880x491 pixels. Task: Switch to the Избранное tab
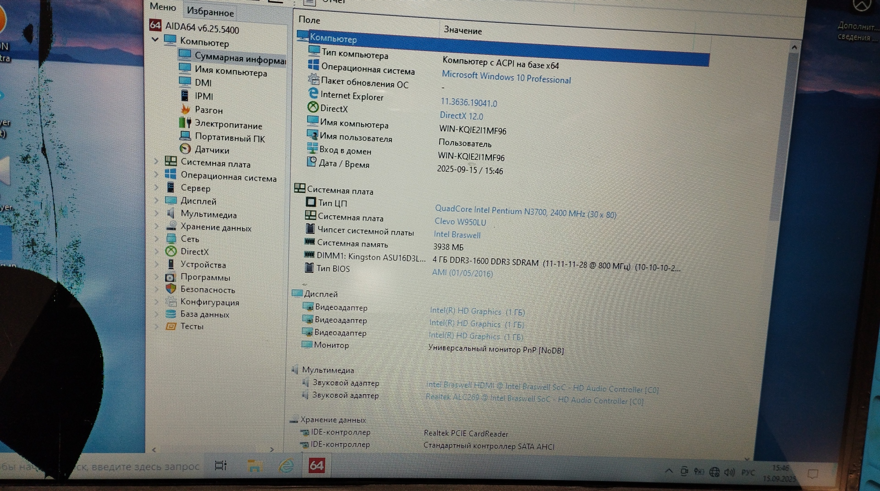tap(210, 12)
